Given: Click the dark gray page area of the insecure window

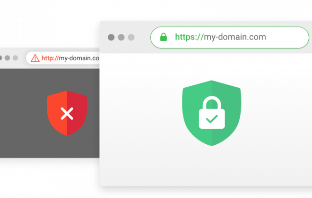Looking at the screenshot, I should 24,113.
